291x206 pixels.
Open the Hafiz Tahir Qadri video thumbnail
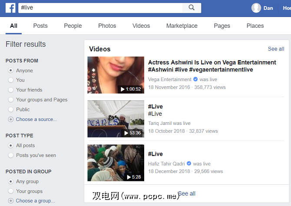pyautogui.click(x=116, y=163)
